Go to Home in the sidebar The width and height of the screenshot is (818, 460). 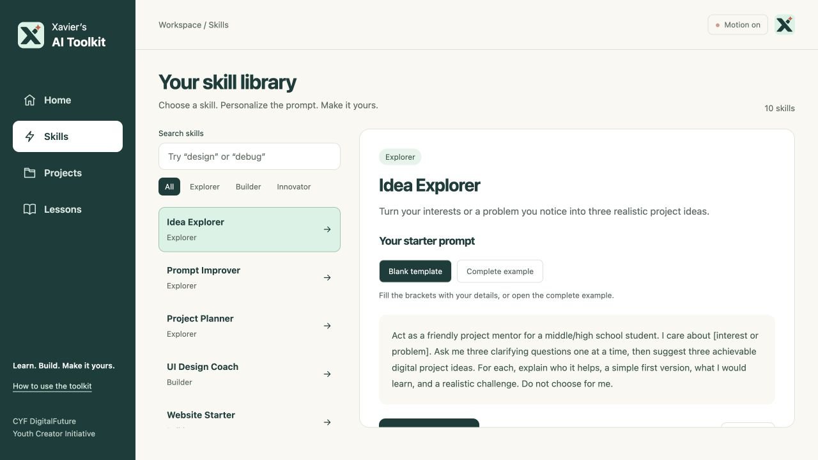click(68, 100)
